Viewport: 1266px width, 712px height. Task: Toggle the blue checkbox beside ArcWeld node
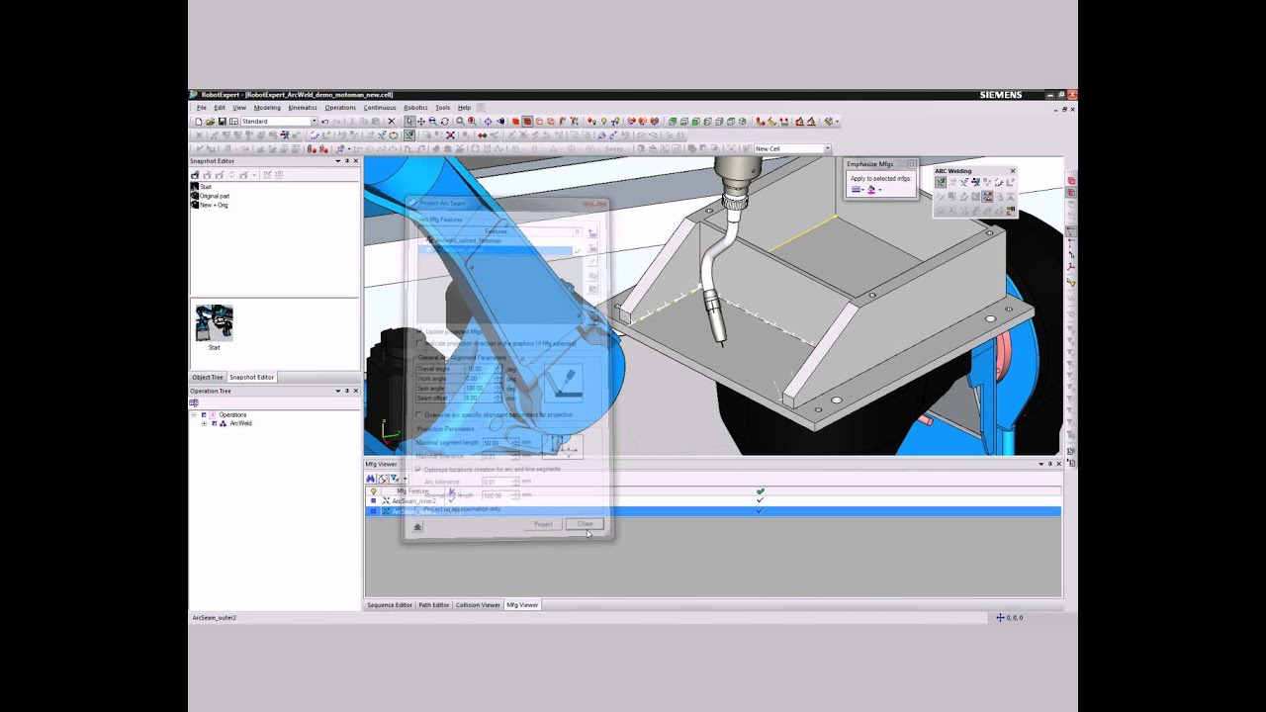point(215,423)
